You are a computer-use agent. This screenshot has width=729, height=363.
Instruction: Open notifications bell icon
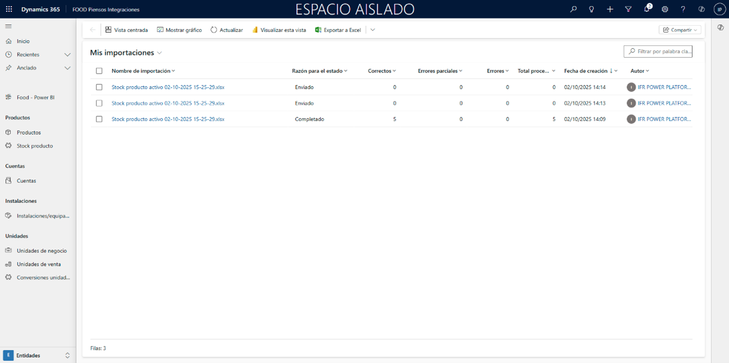coord(647,10)
